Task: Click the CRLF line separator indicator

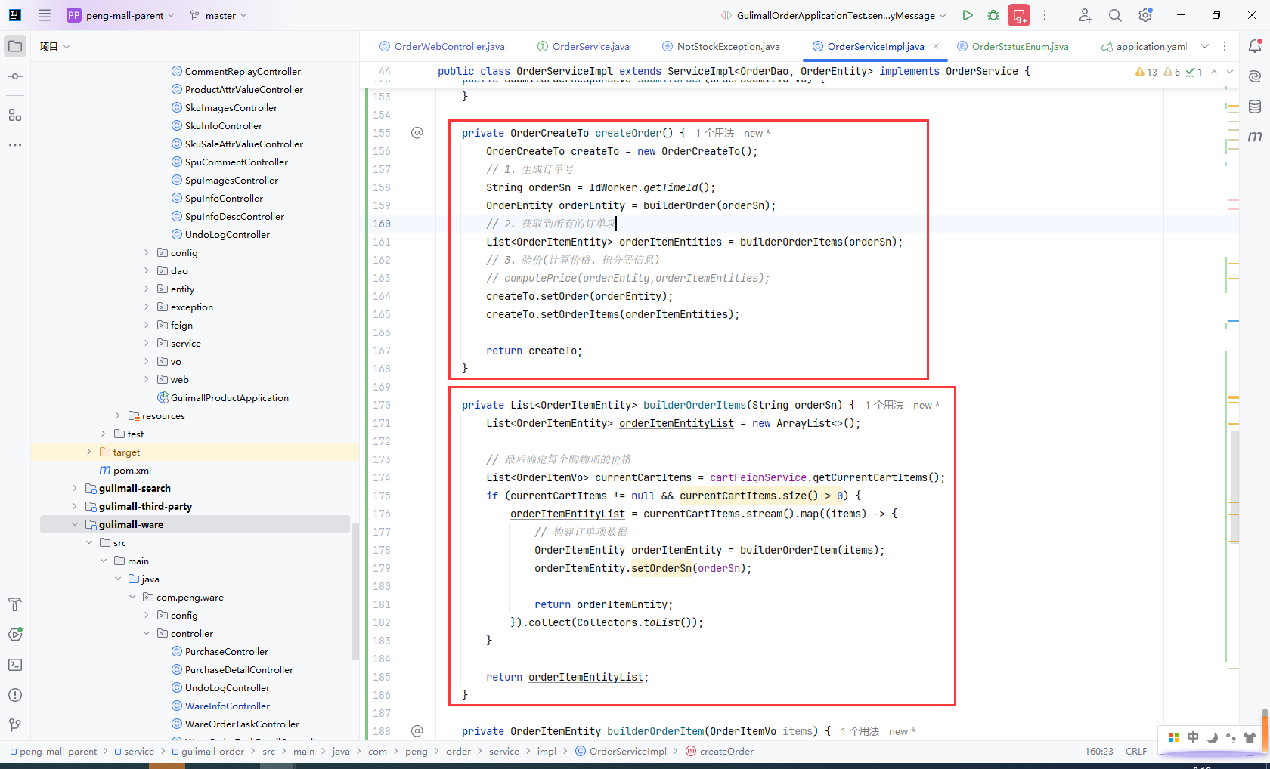Action: (1136, 751)
